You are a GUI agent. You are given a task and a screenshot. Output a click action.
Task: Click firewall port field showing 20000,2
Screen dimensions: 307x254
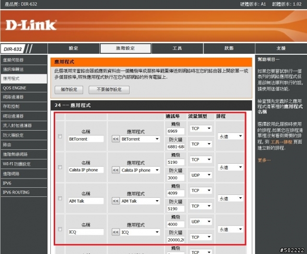tap(176, 240)
